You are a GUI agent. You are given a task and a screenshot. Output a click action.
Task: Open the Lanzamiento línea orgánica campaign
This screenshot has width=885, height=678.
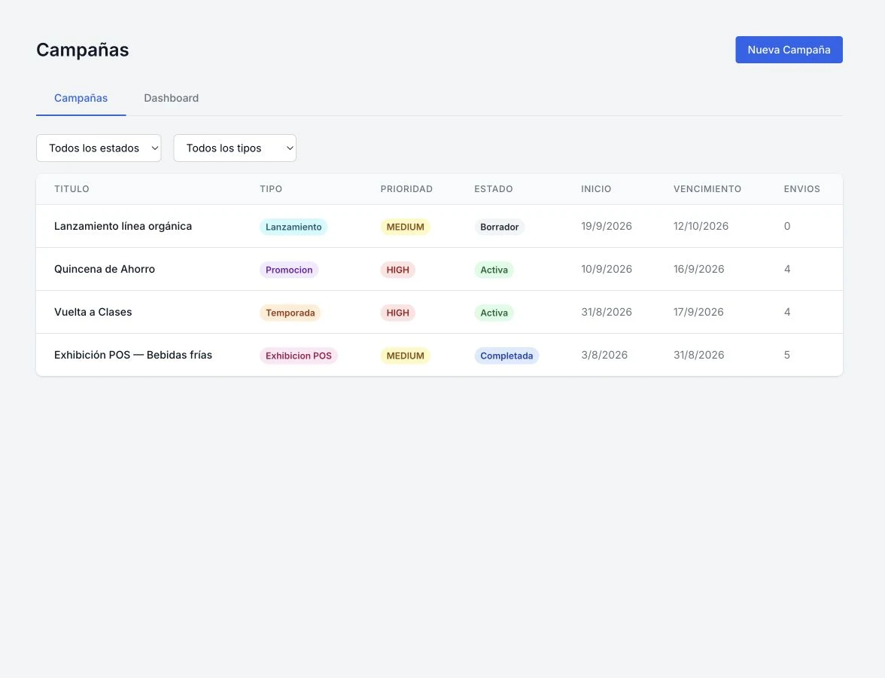pyautogui.click(x=123, y=226)
